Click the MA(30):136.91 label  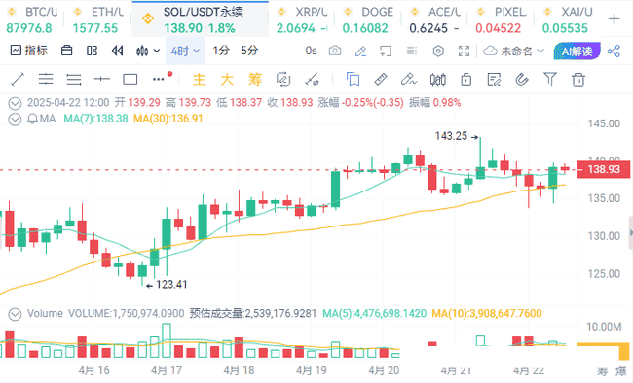pos(168,119)
